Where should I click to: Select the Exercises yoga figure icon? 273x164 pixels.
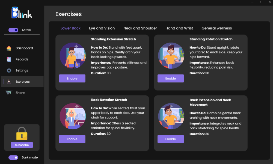pyautogui.click(x=9, y=82)
